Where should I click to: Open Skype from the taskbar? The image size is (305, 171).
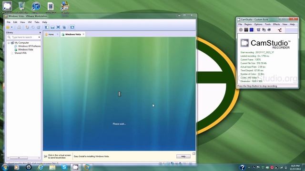point(64,167)
